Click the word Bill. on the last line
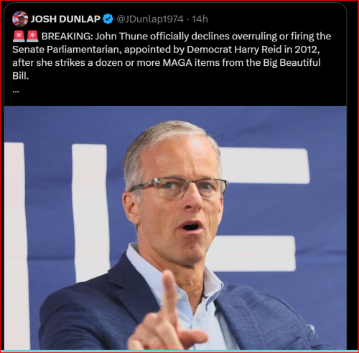The width and height of the screenshot is (359, 353). [21, 76]
